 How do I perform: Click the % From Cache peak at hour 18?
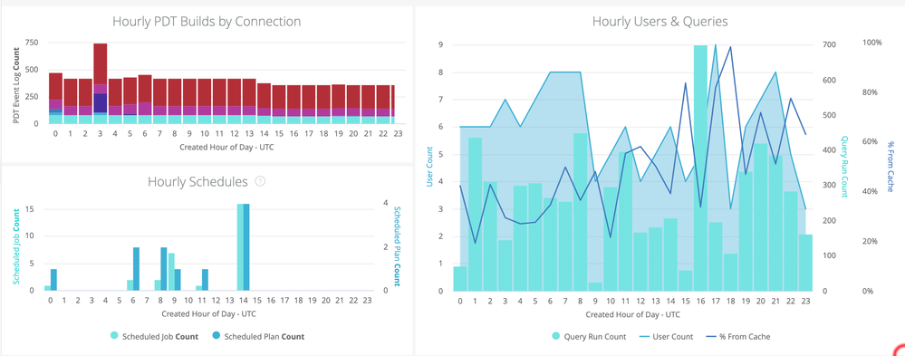[731, 47]
